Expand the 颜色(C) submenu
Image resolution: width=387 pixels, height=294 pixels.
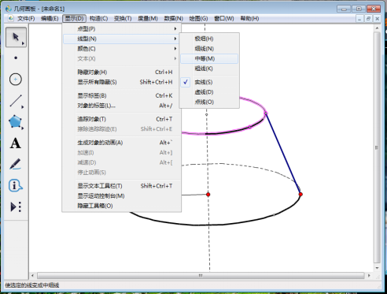tap(122, 49)
